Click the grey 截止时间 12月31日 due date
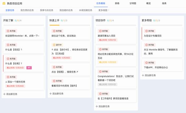 click(x=108, y=84)
